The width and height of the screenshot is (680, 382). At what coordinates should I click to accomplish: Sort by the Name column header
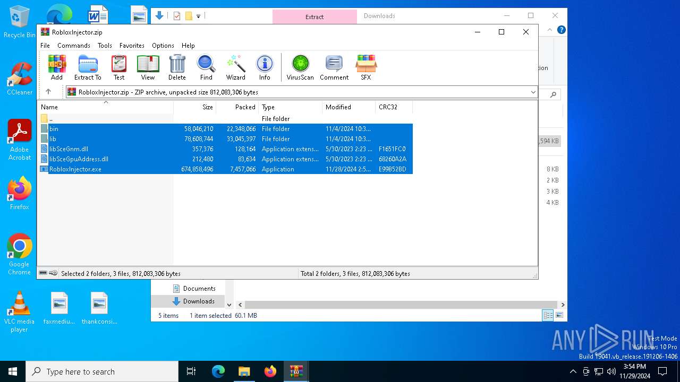point(105,107)
